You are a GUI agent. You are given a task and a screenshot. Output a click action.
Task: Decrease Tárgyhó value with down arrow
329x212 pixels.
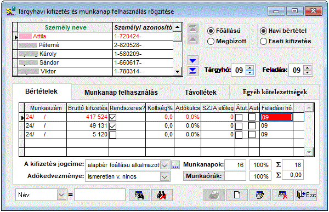point(249,72)
